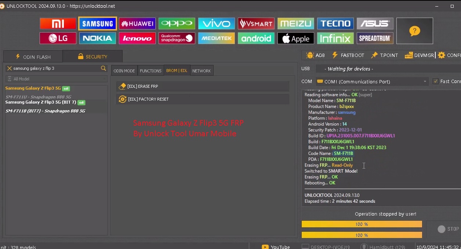Click the DESKTOP-IVOEJ19 status bar entry
This screenshot has height=249, width=461.
[326, 247]
